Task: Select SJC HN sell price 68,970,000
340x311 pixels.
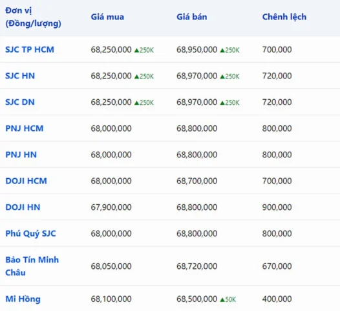Action: pos(197,76)
